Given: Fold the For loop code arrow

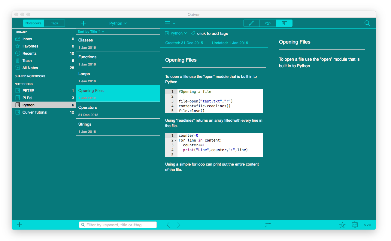Looking at the screenshot, I should click(176, 140).
